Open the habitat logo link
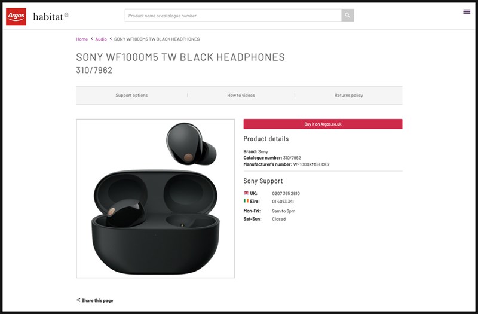This screenshot has width=478, height=314. point(51,16)
